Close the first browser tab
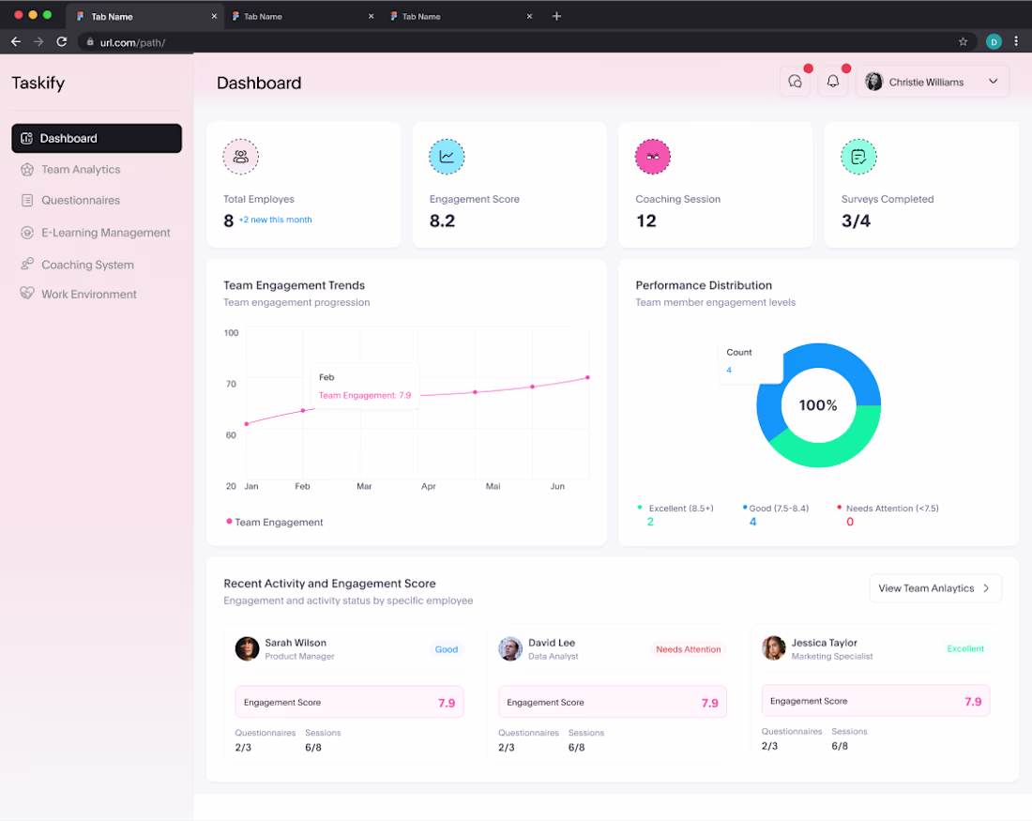 [214, 17]
